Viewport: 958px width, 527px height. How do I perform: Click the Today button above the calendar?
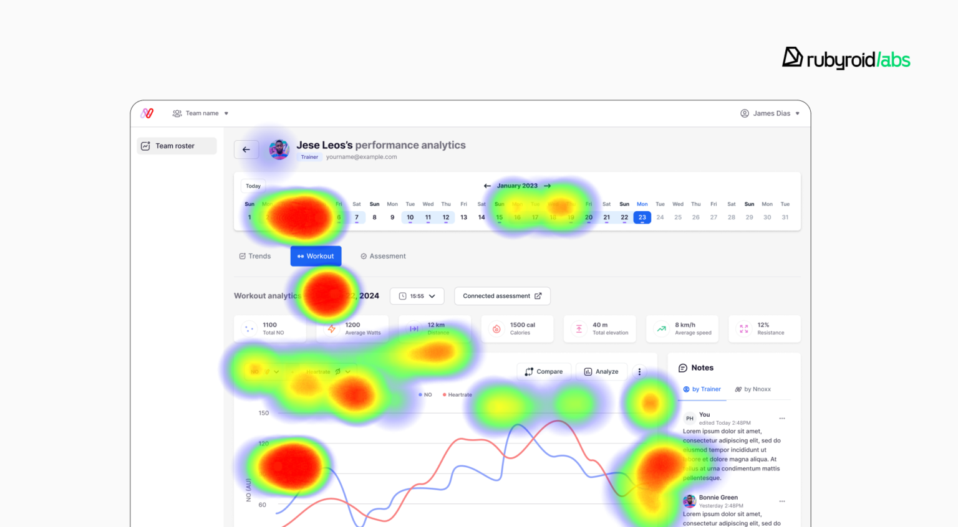point(253,186)
